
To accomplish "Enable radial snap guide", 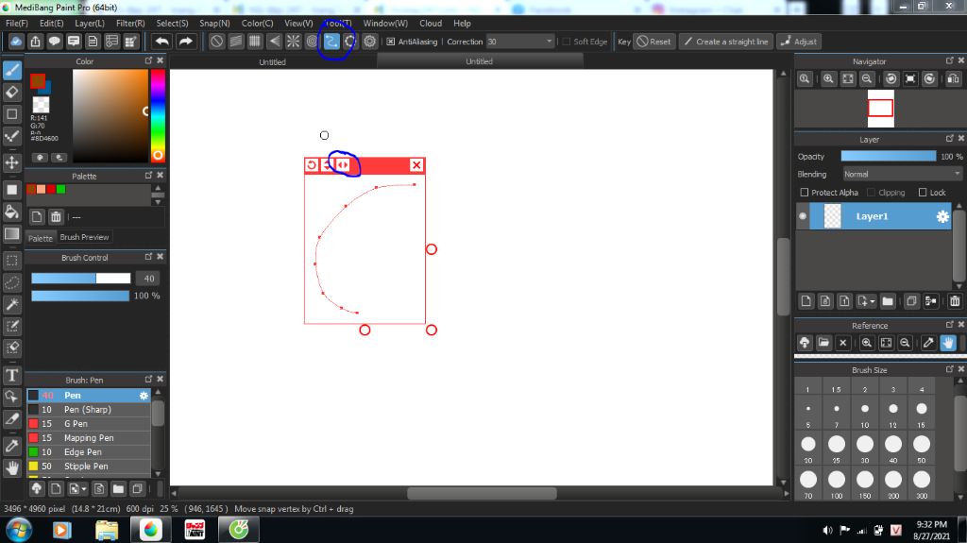I will click(293, 42).
